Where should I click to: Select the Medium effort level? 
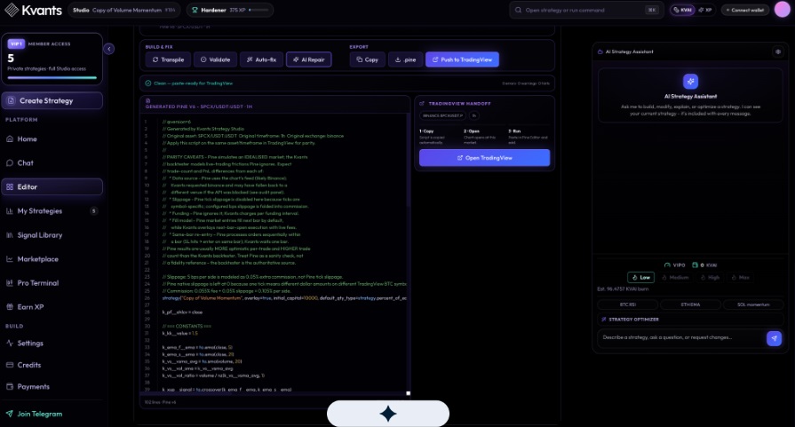click(x=675, y=277)
